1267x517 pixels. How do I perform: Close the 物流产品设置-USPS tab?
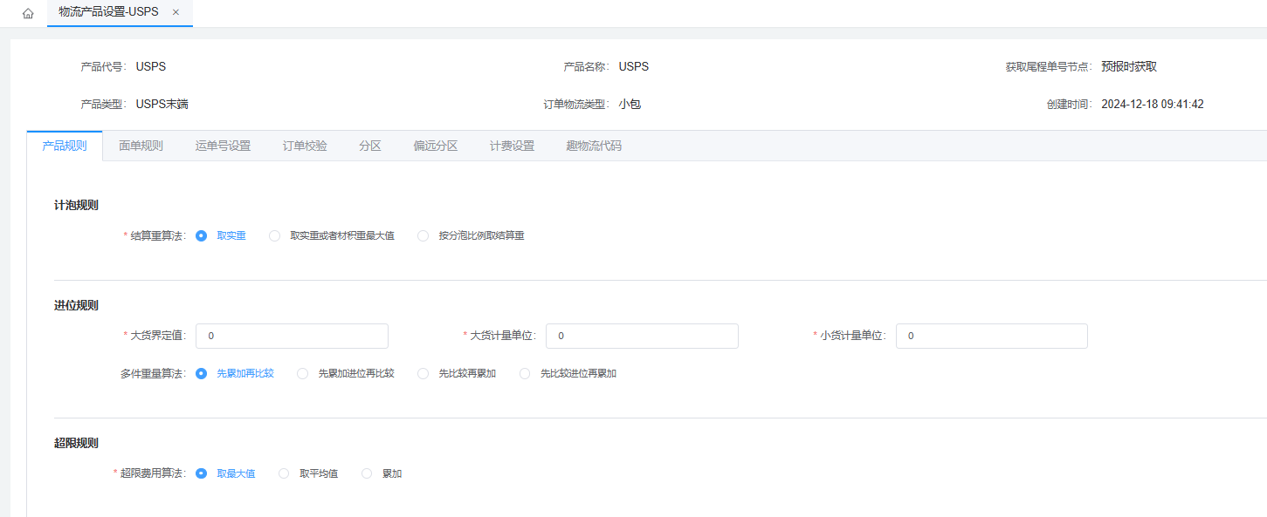176,12
